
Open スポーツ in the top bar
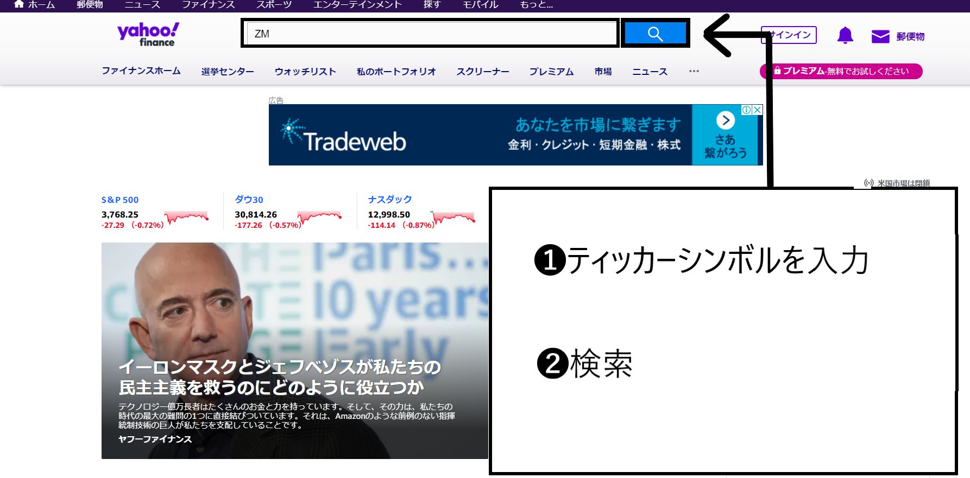tap(274, 4)
